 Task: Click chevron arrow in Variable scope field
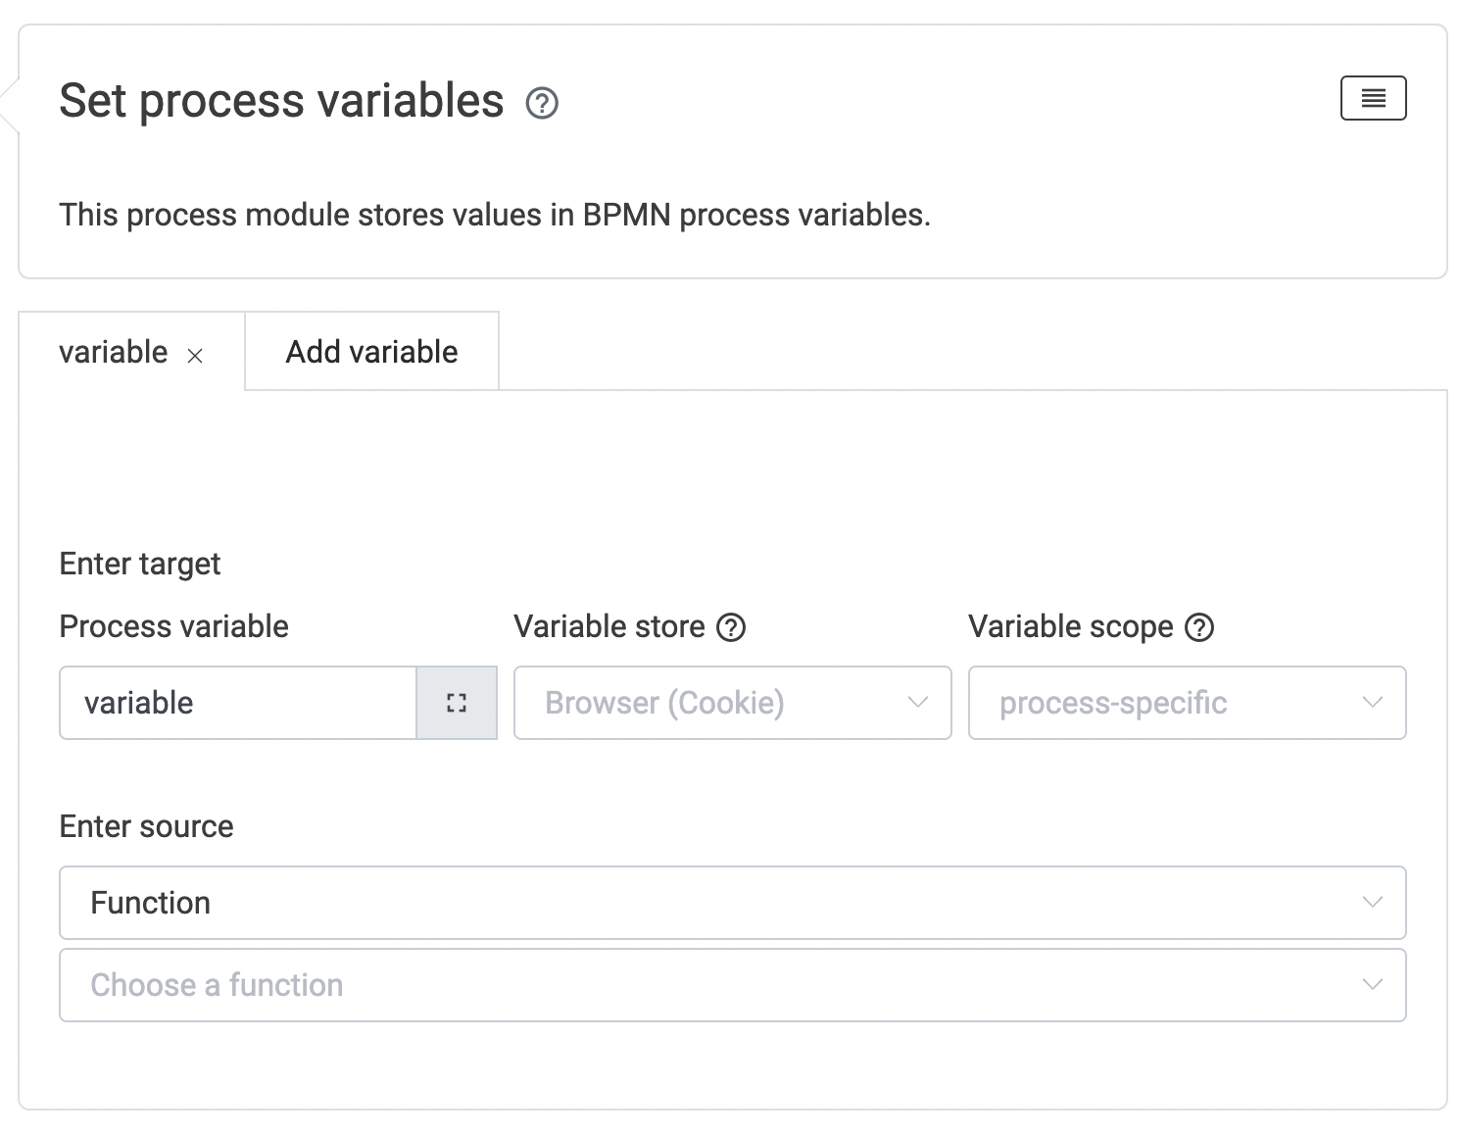point(1373,703)
